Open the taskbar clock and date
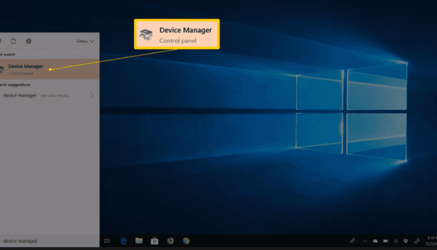Image resolution: width=437 pixels, height=250 pixels. pyautogui.click(x=431, y=241)
